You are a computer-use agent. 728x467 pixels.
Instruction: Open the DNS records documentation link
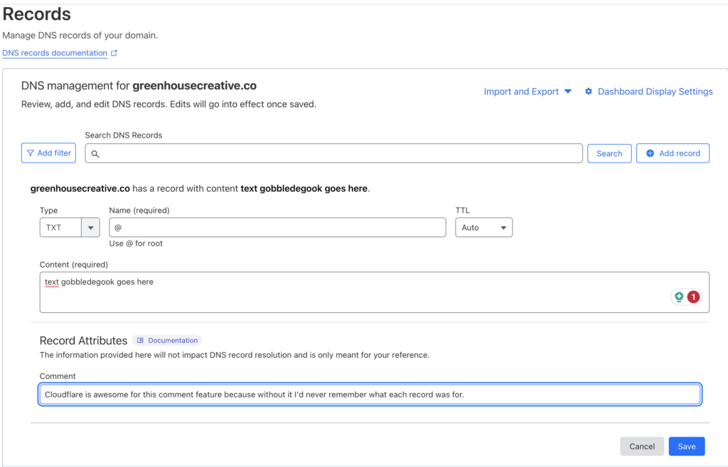[54, 53]
